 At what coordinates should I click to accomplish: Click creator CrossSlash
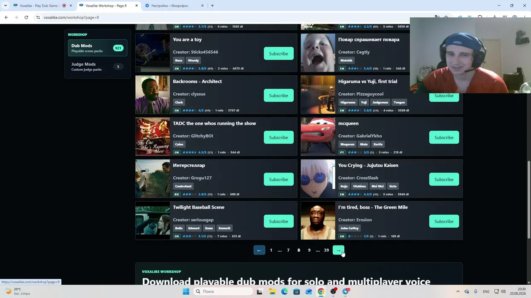pos(367,178)
